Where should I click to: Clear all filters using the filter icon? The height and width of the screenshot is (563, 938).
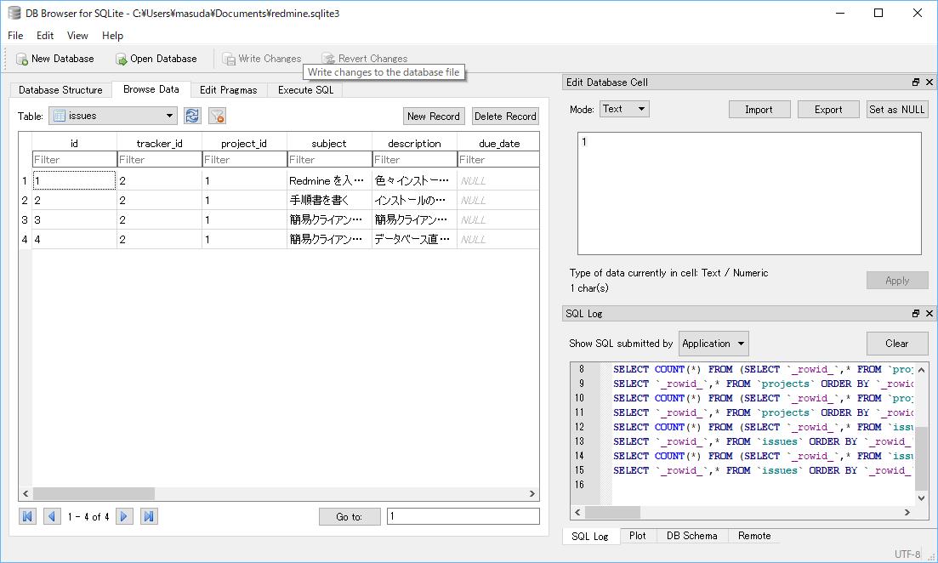point(217,117)
